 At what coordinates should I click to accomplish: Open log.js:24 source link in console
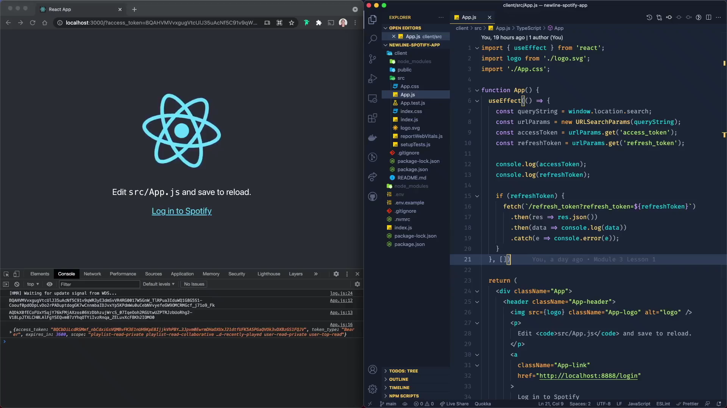(341, 293)
